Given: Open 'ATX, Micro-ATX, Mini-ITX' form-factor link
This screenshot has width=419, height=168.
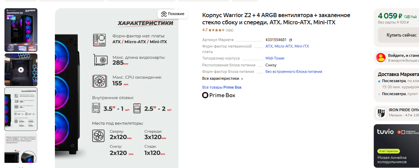Looking at the screenshot, I should point(287,46).
